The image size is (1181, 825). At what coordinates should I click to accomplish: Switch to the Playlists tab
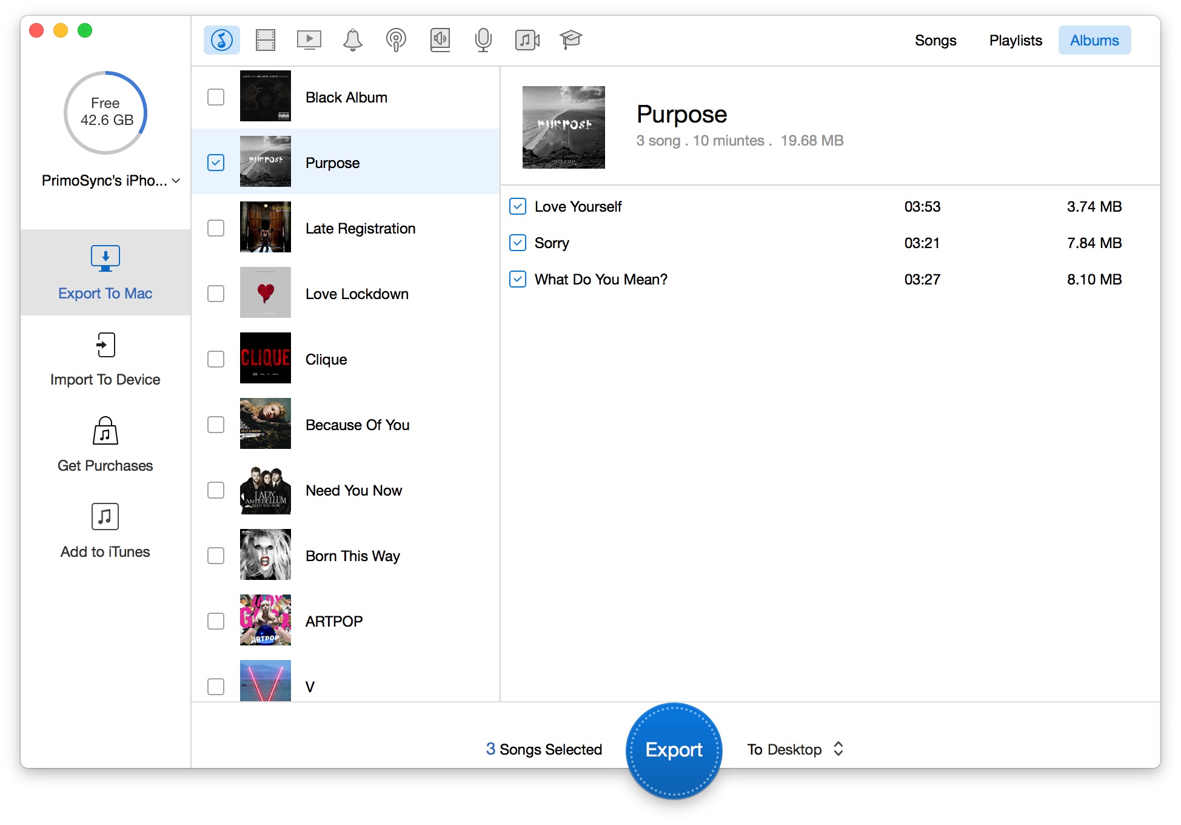[1015, 40]
